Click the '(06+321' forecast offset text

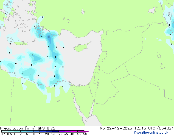click(165, 128)
